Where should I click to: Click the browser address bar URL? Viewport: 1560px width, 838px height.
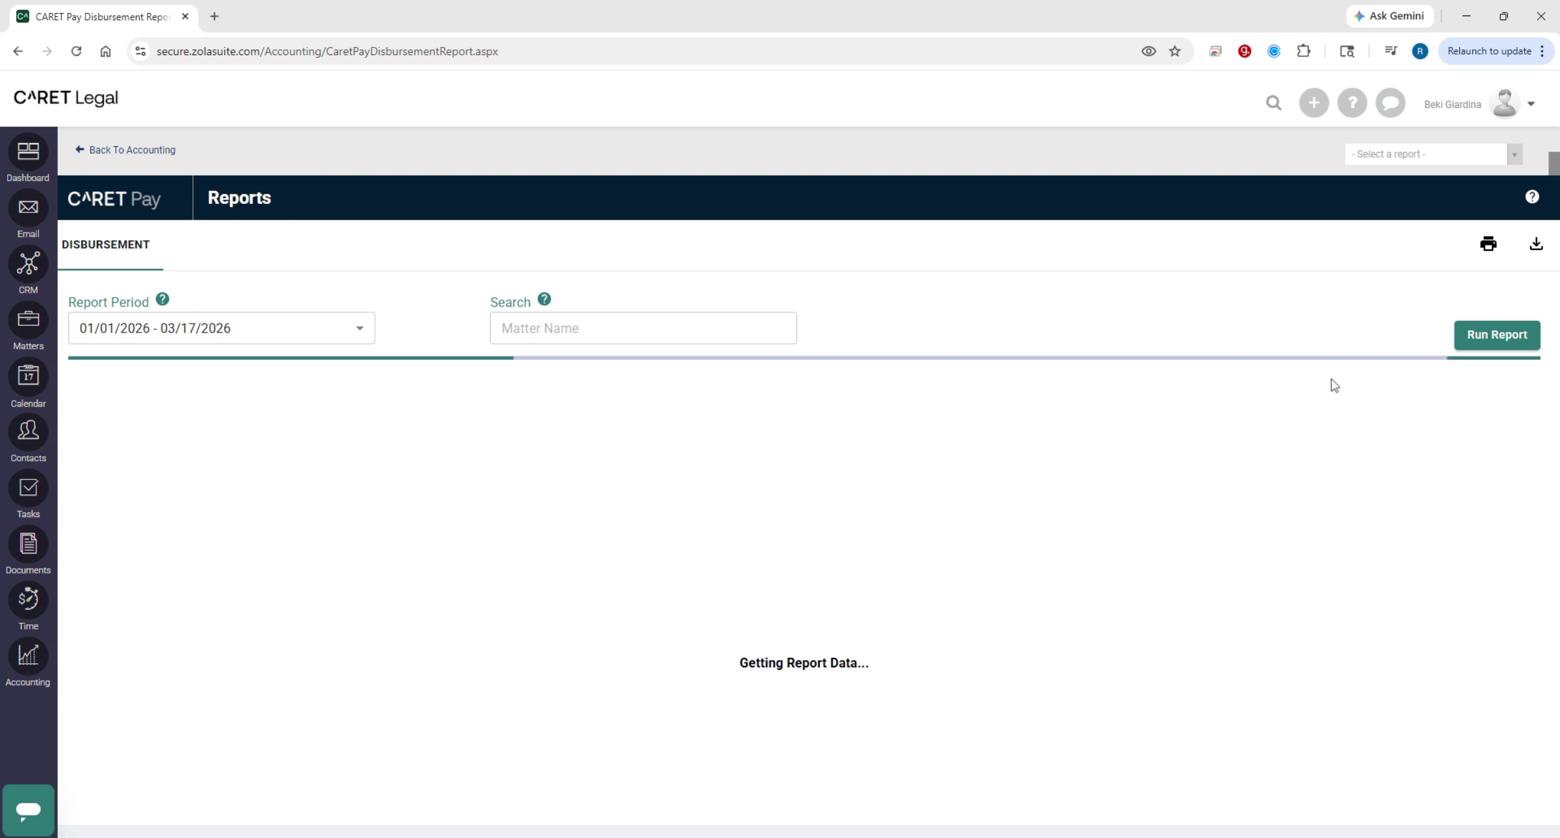click(x=327, y=51)
